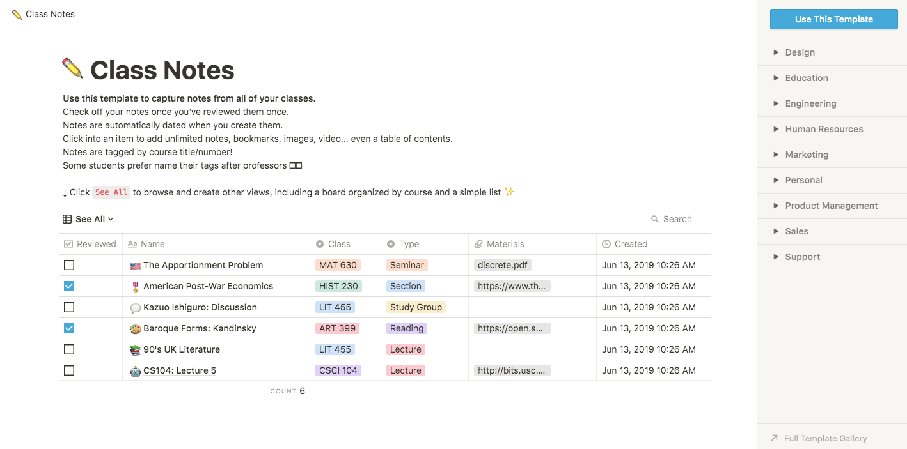Click the Class column header

(x=338, y=244)
